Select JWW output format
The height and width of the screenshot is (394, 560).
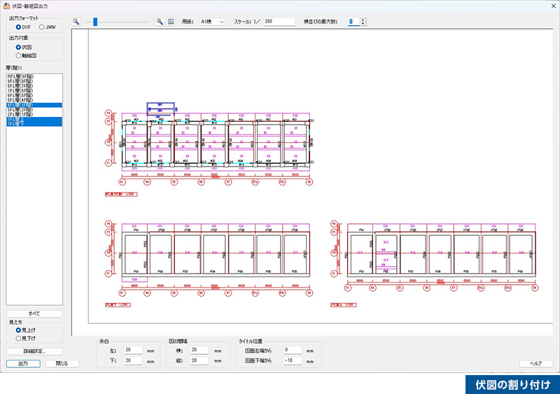(42, 27)
